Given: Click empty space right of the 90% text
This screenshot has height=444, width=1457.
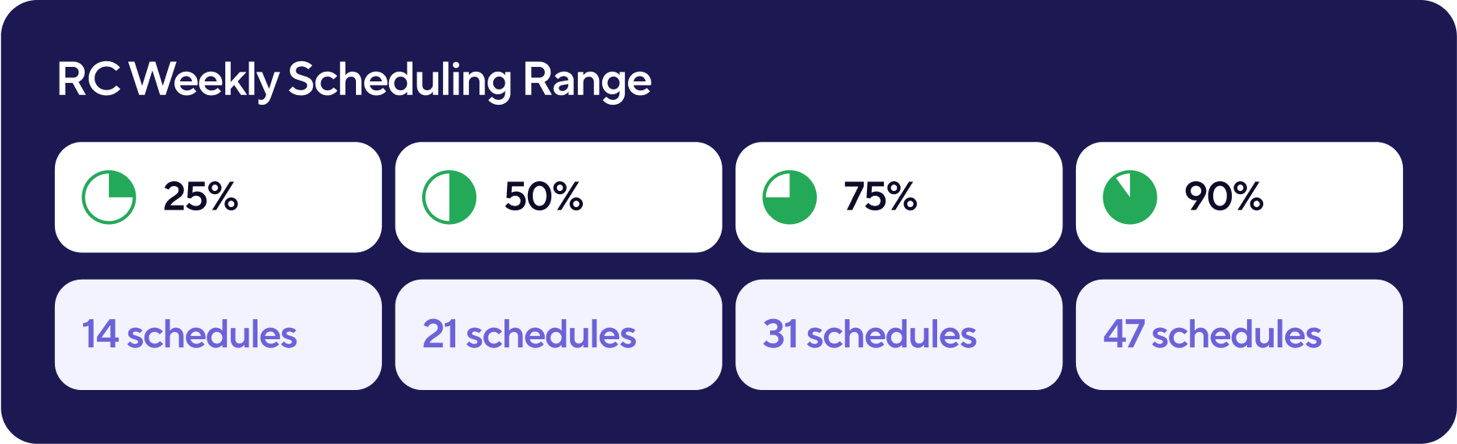Looking at the screenshot, I should coord(1332,197).
